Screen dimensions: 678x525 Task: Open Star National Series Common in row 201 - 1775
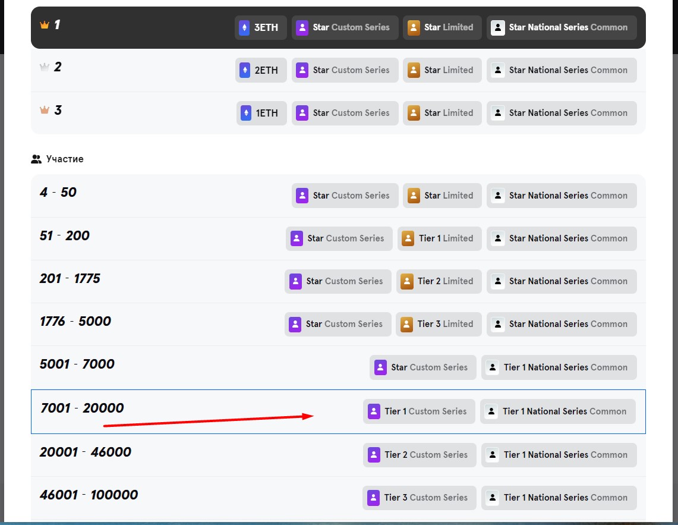point(562,281)
